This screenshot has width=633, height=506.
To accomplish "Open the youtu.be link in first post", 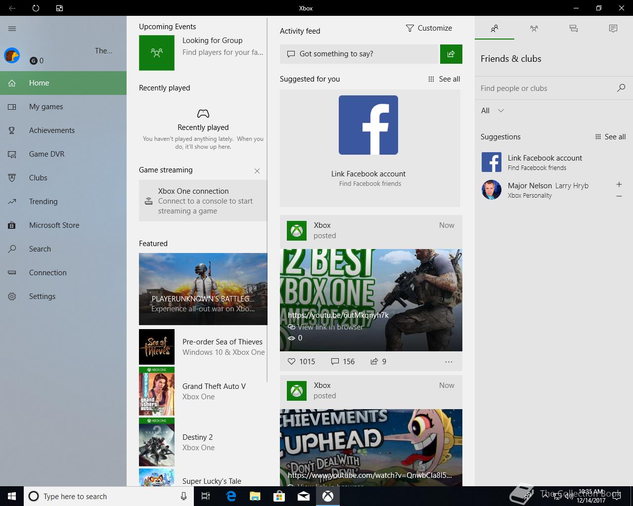I will click(338, 315).
